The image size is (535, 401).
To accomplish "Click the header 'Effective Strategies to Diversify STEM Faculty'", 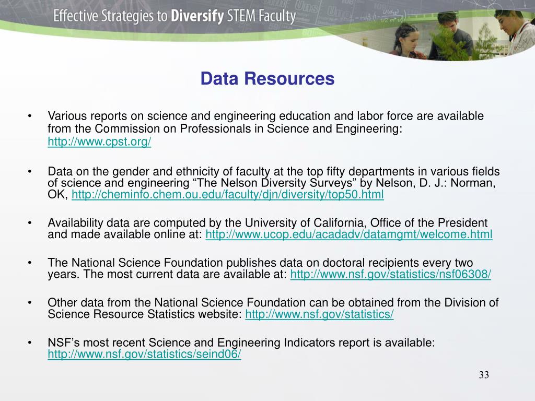I will click(175, 16).
